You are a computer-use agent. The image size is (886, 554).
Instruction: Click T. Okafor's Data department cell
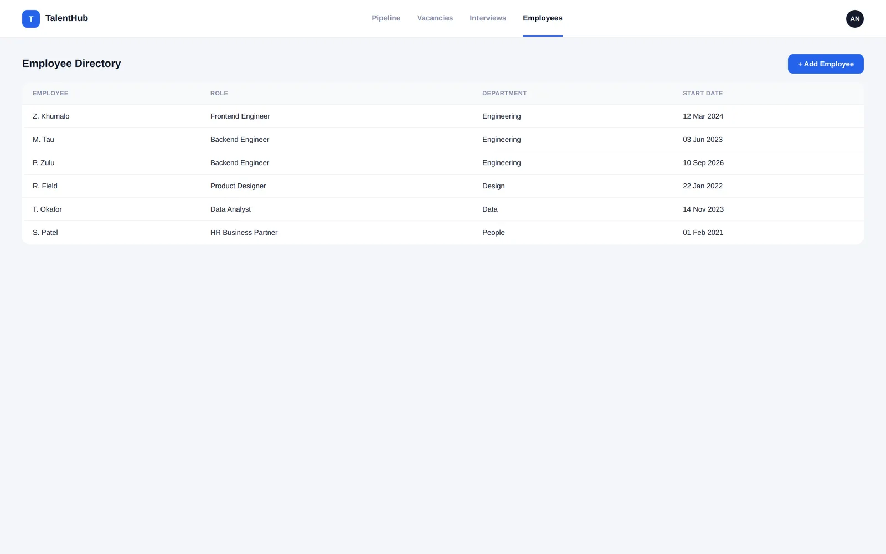point(490,209)
